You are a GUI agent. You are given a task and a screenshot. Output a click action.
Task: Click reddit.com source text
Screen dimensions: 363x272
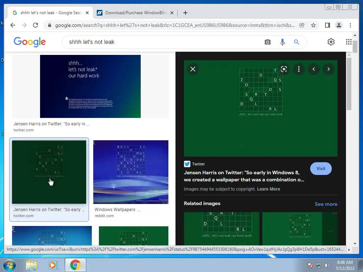[104, 216]
